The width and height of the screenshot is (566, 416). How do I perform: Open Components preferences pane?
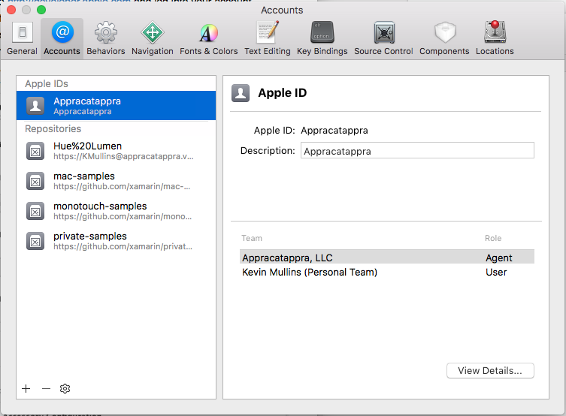(444, 38)
